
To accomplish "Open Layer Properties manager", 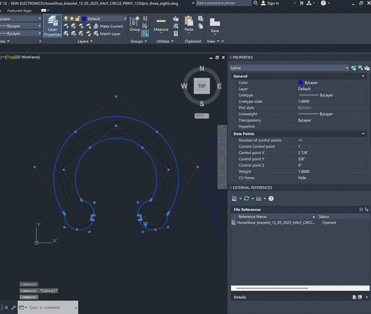I will click(52, 26).
